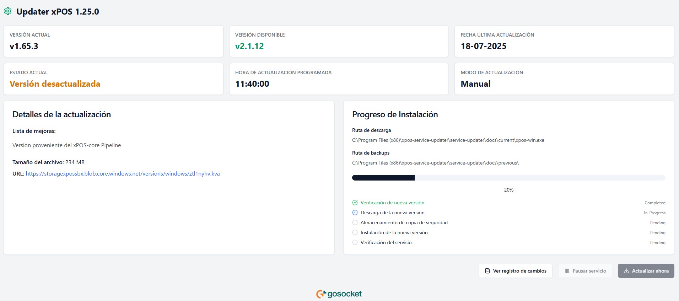Image resolution: width=679 pixels, height=301 pixels.
Task: Click the Completed status label
Action: click(x=655, y=203)
